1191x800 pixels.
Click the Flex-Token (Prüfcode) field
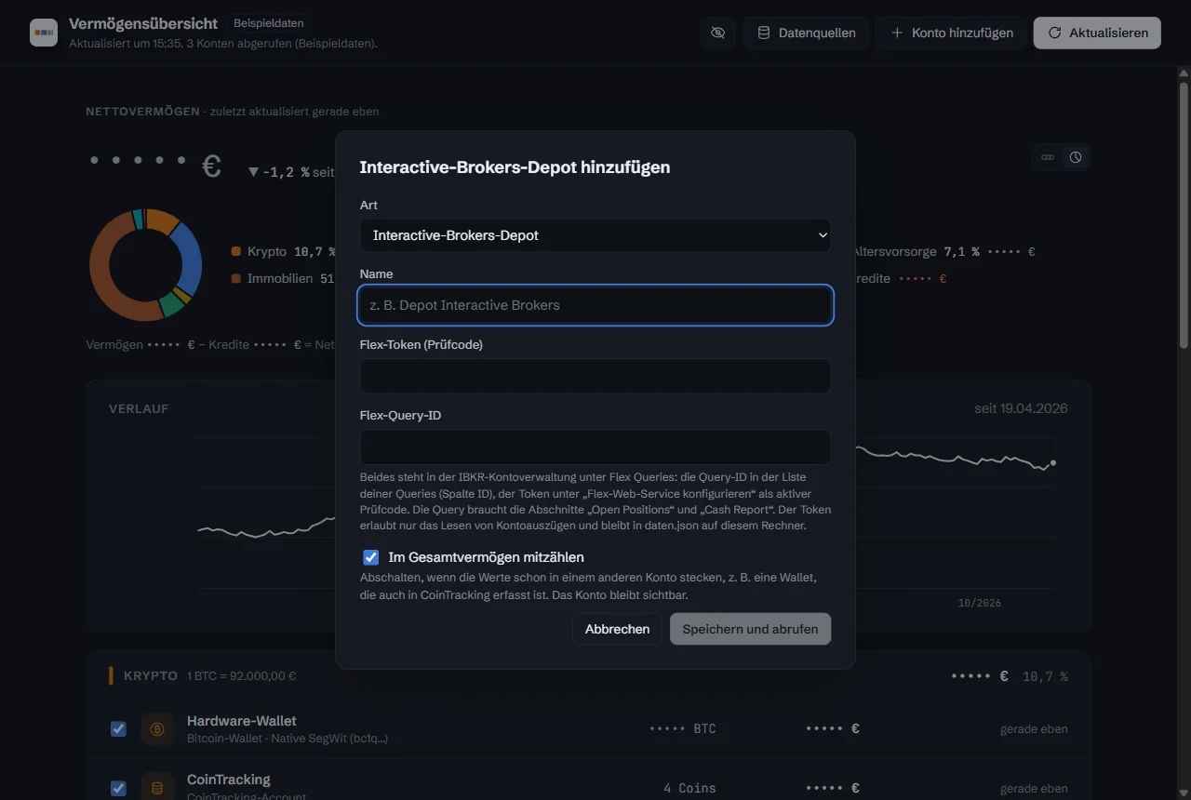point(595,376)
